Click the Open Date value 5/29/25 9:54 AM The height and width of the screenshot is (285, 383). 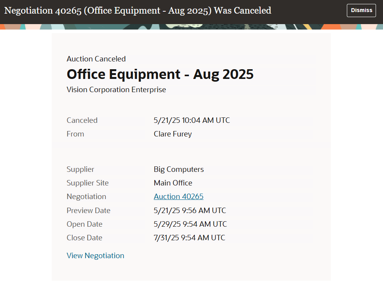click(x=190, y=224)
